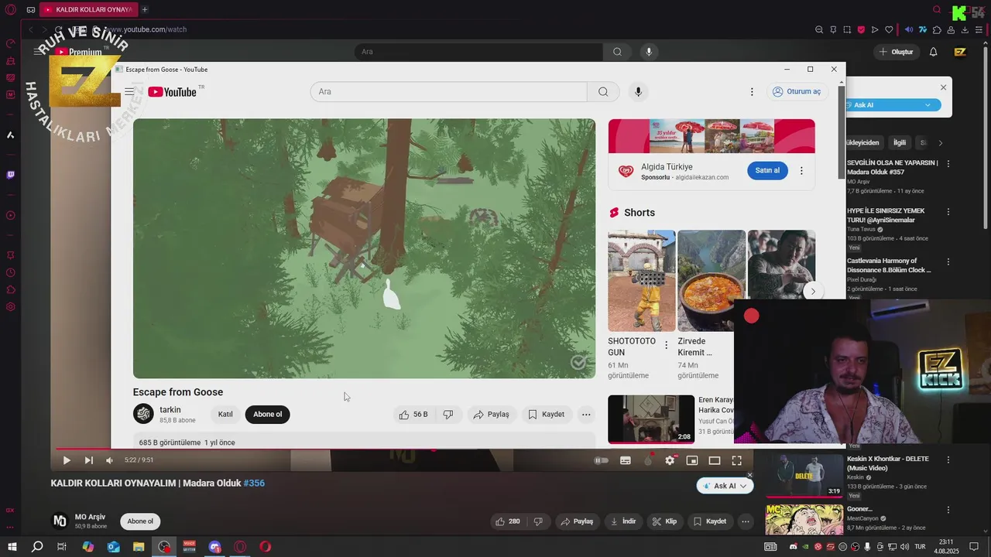Open options for Gooner video
Image resolution: width=991 pixels, height=557 pixels.
[x=948, y=511]
